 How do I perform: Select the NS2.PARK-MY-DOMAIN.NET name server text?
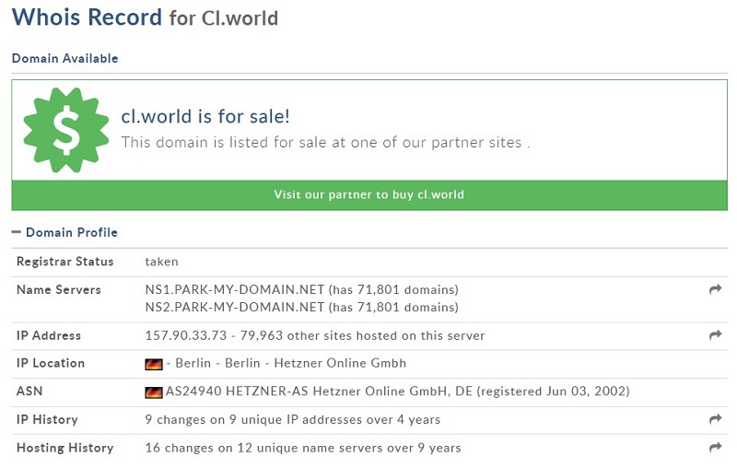pyautogui.click(x=235, y=308)
